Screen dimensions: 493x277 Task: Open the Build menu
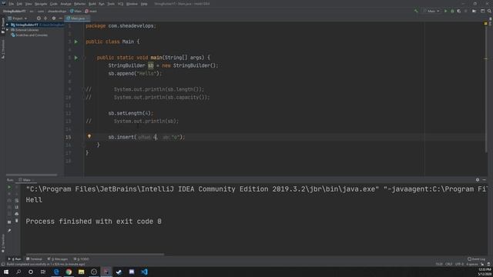tap(92, 4)
